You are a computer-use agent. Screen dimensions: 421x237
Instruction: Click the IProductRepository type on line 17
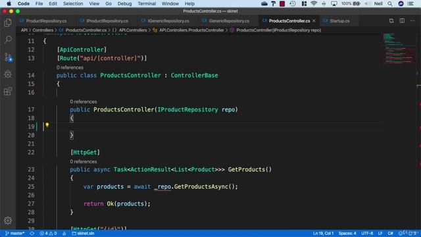tap(187, 110)
